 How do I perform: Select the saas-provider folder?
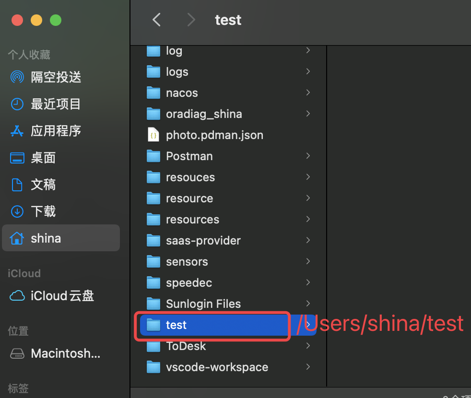tap(228, 241)
